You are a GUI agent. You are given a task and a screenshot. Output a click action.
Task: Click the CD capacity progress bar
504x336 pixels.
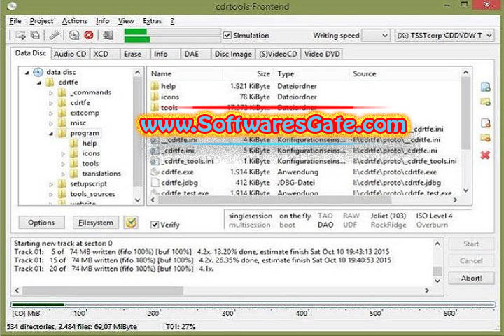tap(253, 304)
